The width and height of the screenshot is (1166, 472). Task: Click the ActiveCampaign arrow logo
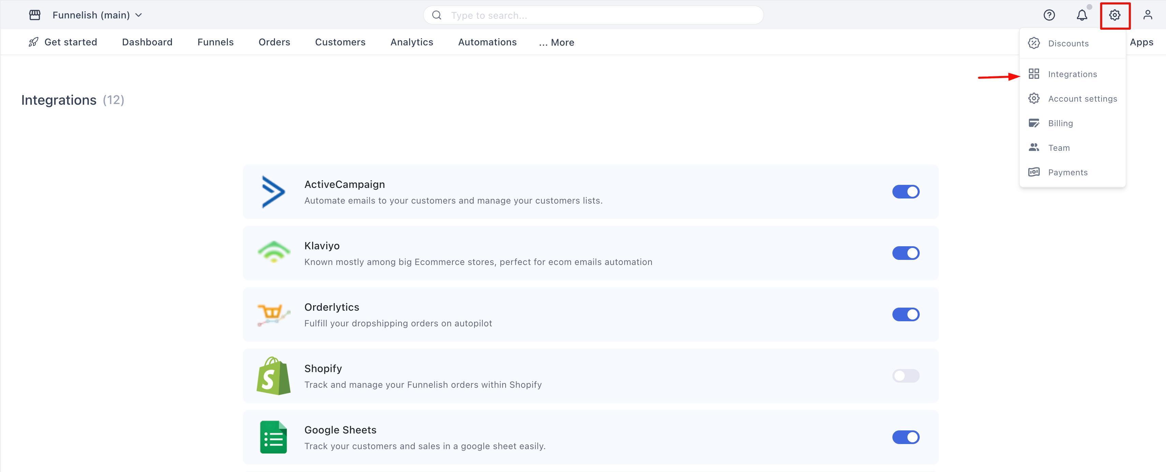tap(273, 192)
